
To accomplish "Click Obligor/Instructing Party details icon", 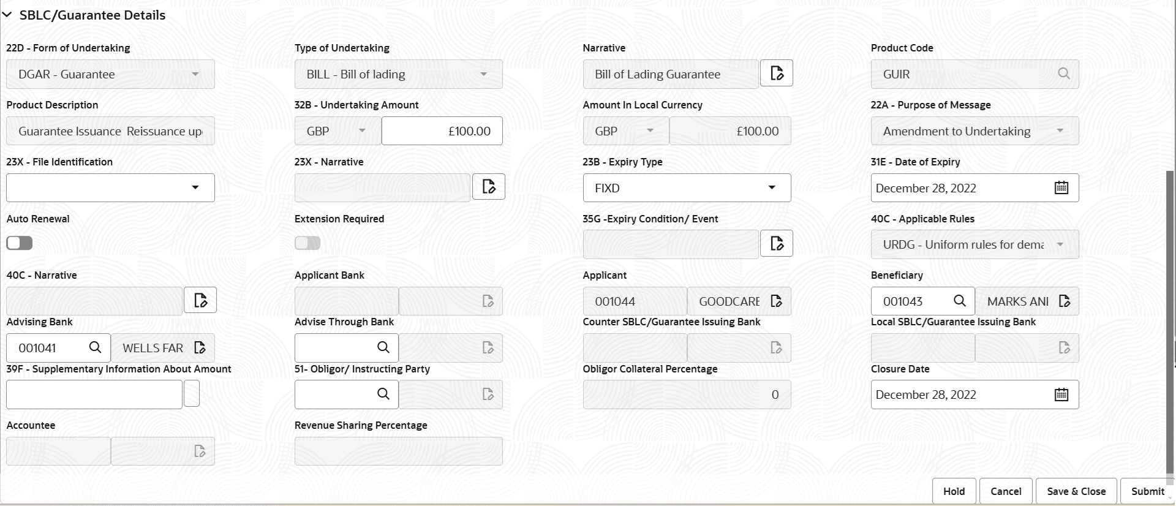I will point(488,395).
